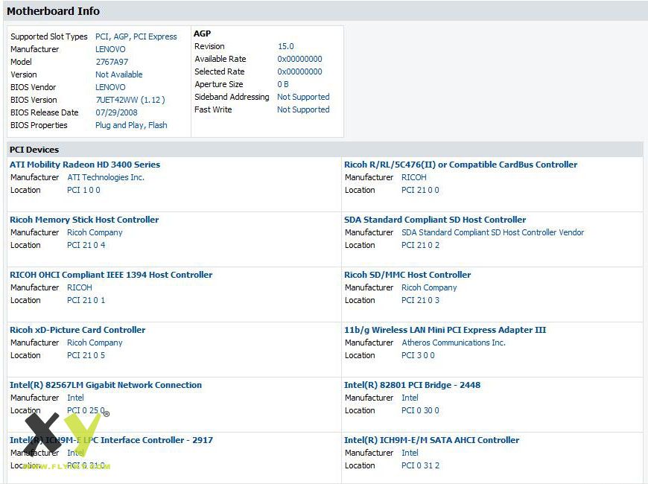This screenshot has width=648, height=484.
Task: Select the Aperture Size value "0 B"
Action: click(283, 84)
